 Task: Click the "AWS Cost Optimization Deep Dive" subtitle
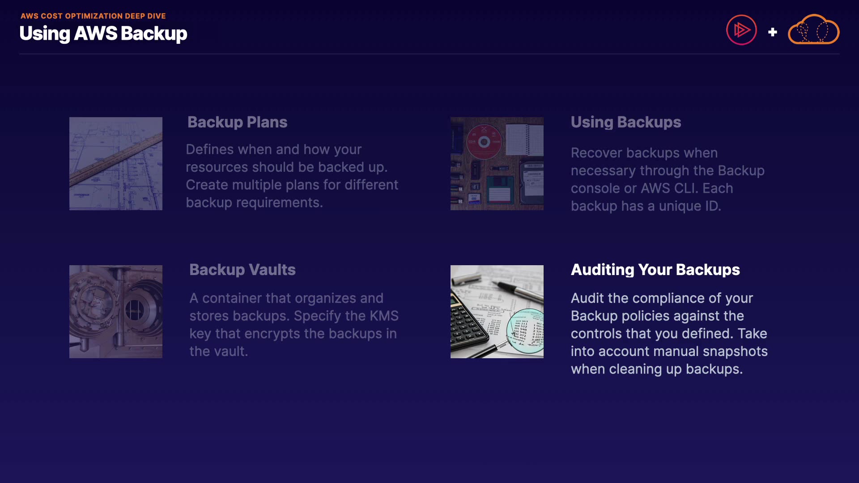tap(93, 16)
